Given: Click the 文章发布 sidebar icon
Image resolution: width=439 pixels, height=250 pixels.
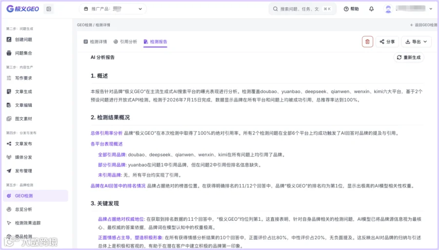Looking at the screenshot, I should [9, 143].
